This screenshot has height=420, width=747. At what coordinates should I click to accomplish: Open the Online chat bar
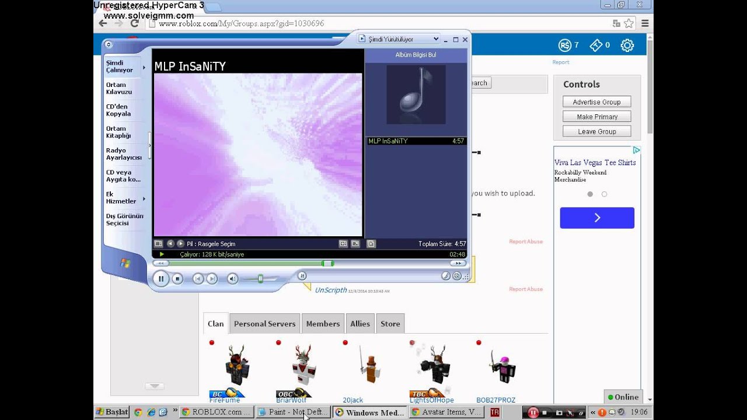[623, 397]
